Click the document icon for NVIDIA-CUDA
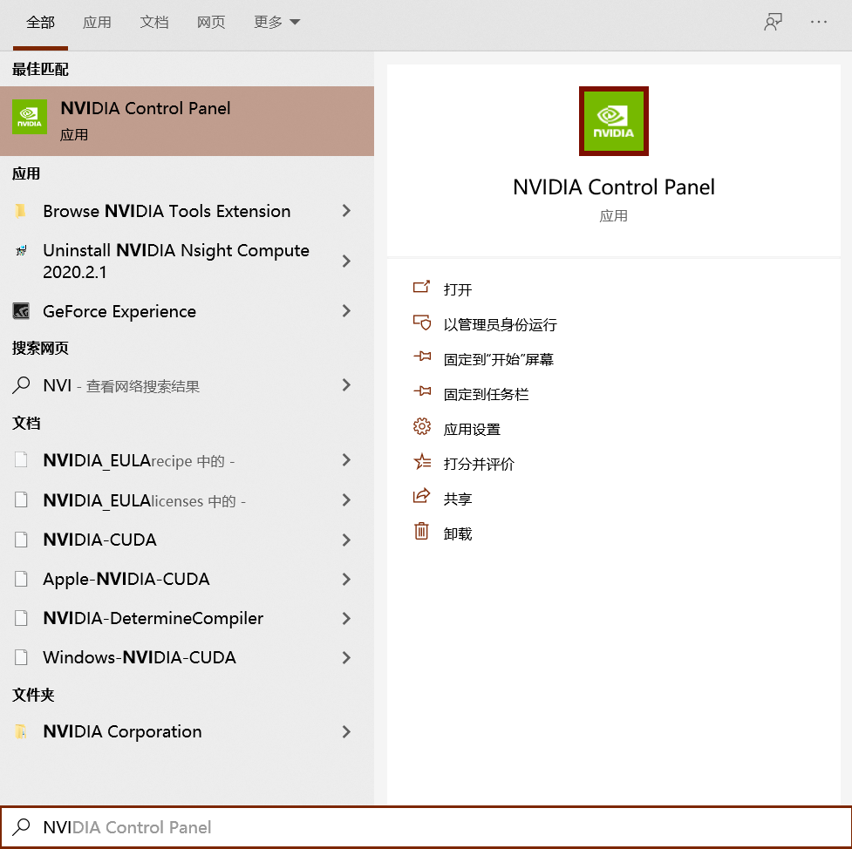852x849 pixels. click(x=21, y=540)
